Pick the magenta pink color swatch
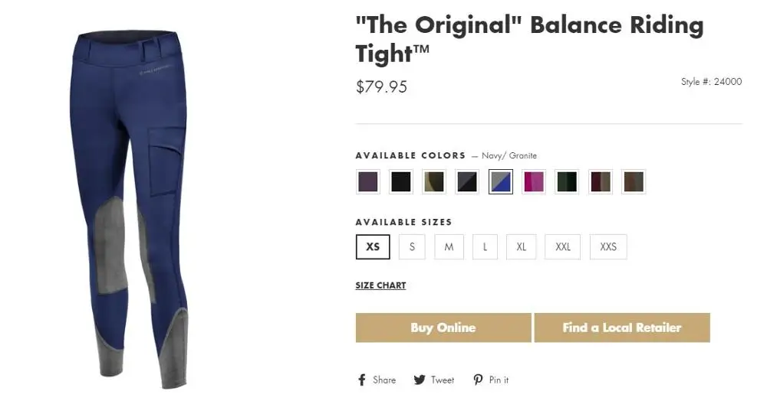The width and height of the screenshot is (767, 414). pyautogui.click(x=534, y=182)
